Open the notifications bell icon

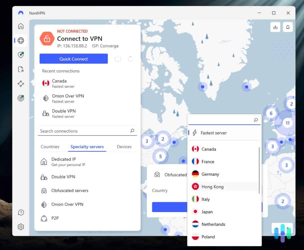(288, 27)
